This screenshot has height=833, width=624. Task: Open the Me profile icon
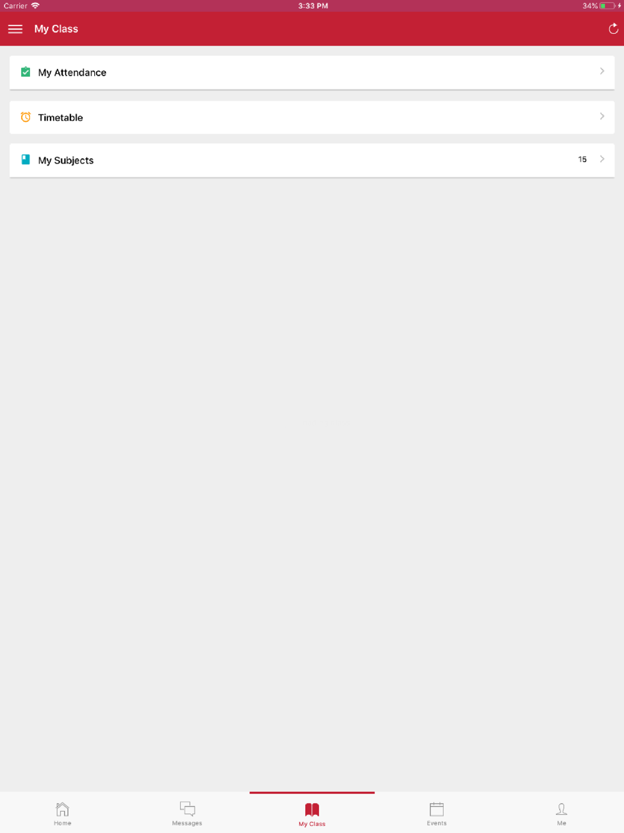[x=562, y=809]
